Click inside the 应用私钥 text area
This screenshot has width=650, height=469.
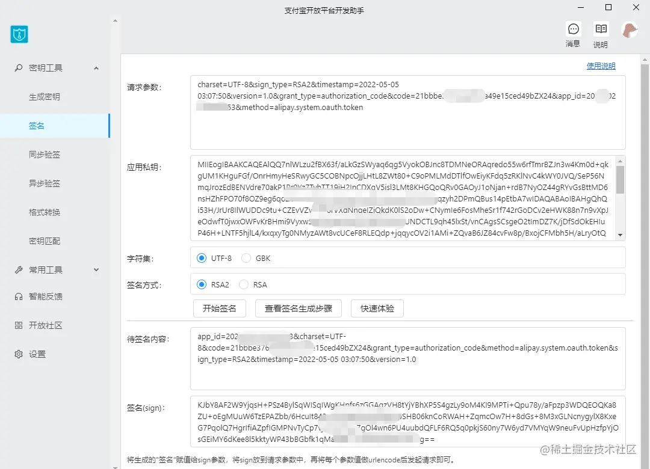pyautogui.click(x=403, y=198)
